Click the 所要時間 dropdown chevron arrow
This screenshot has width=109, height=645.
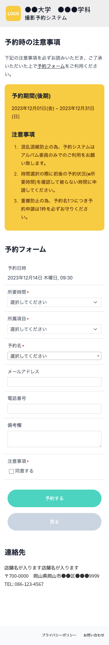click(x=95, y=302)
